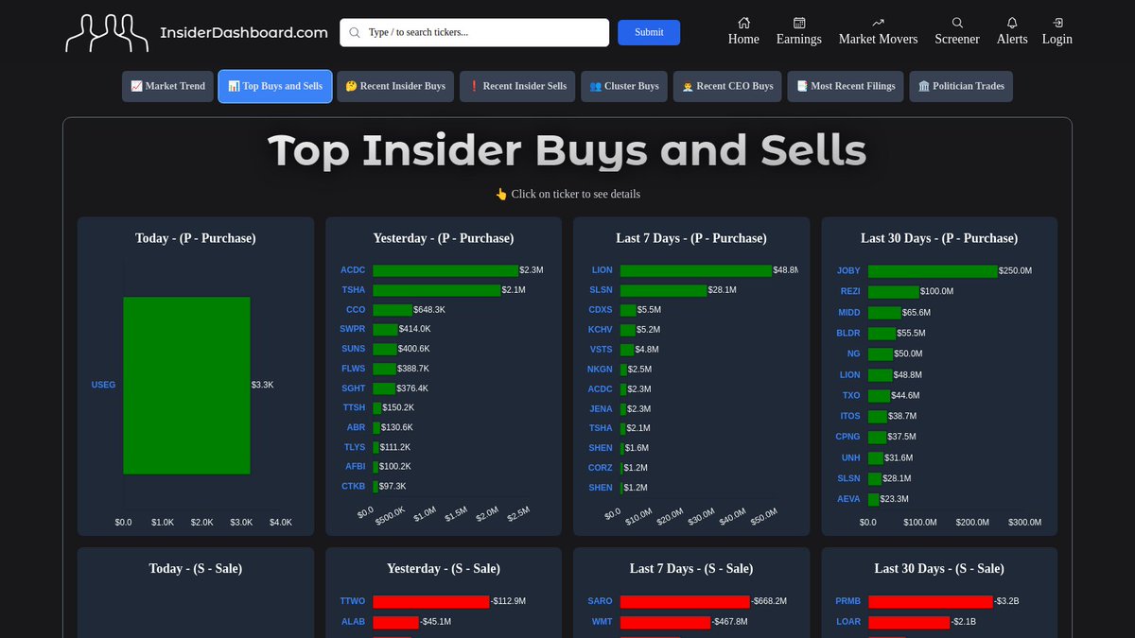Switch to the Recent CEO Buys tab
The width and height of the screenshot is (1135, 638).
[x=727, y=86]
